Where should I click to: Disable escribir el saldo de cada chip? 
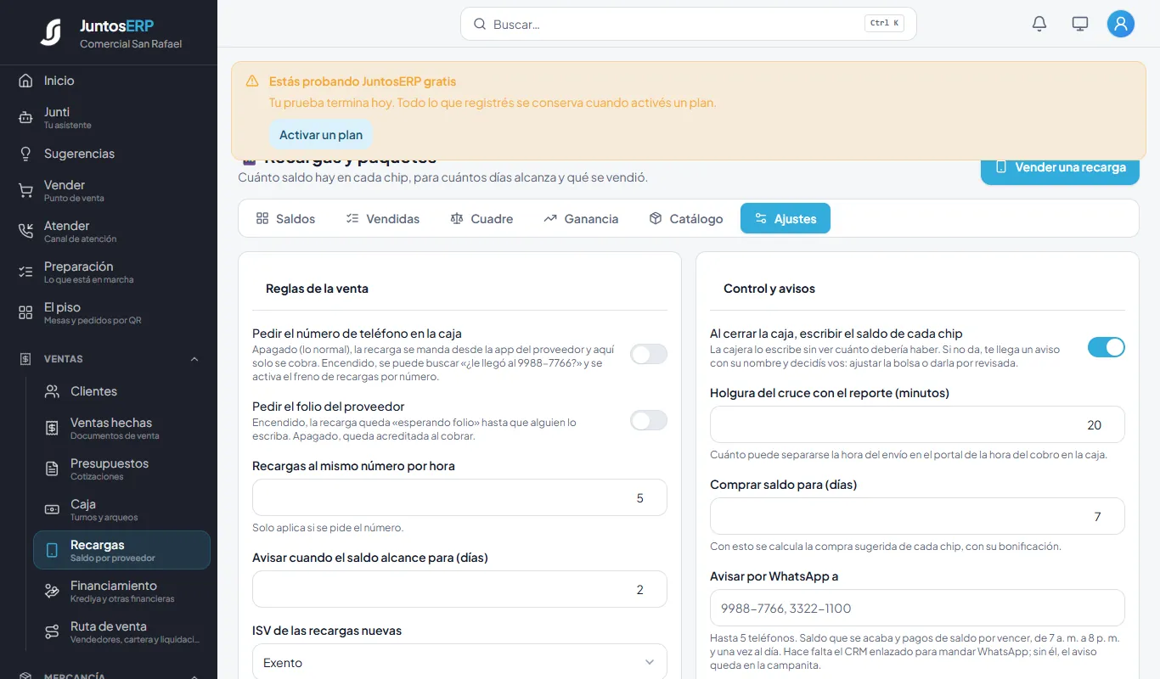pyautogui.click(x=1107, y=347)
